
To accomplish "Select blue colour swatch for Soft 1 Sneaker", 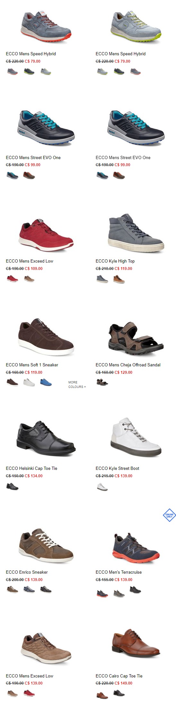I will (46, 382).
